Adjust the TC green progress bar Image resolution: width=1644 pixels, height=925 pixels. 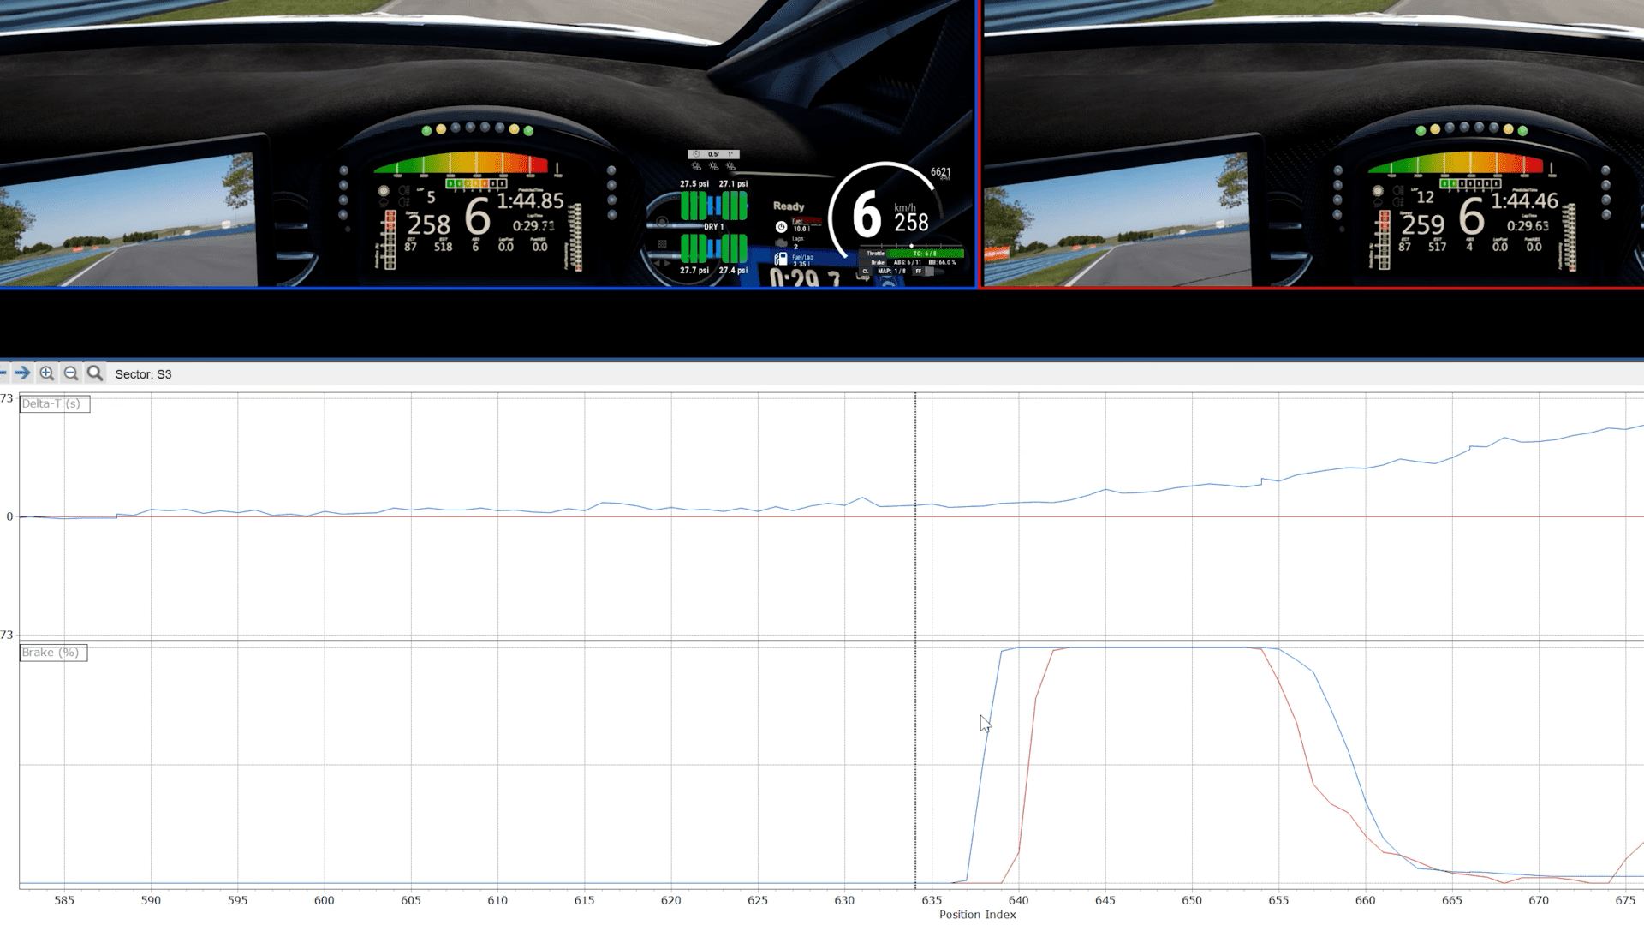[x=925, y=254]
